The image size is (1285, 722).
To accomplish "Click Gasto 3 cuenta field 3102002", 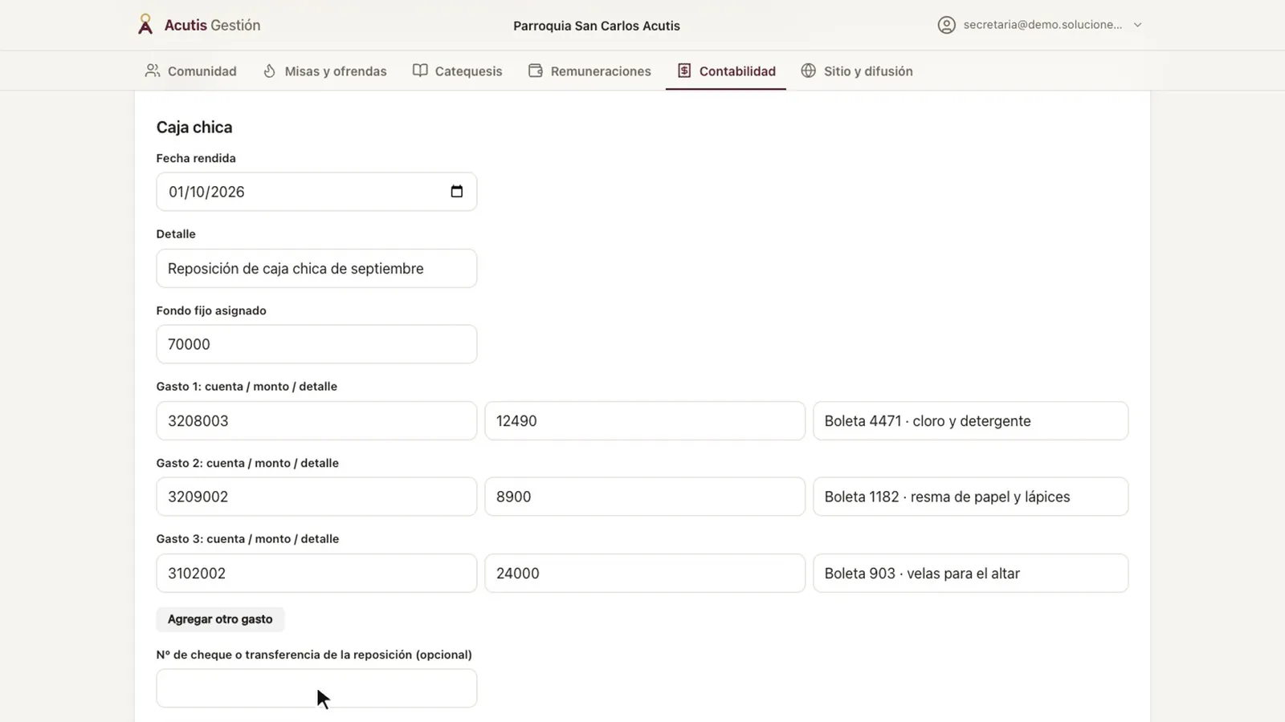I will [x=316, y=573].
